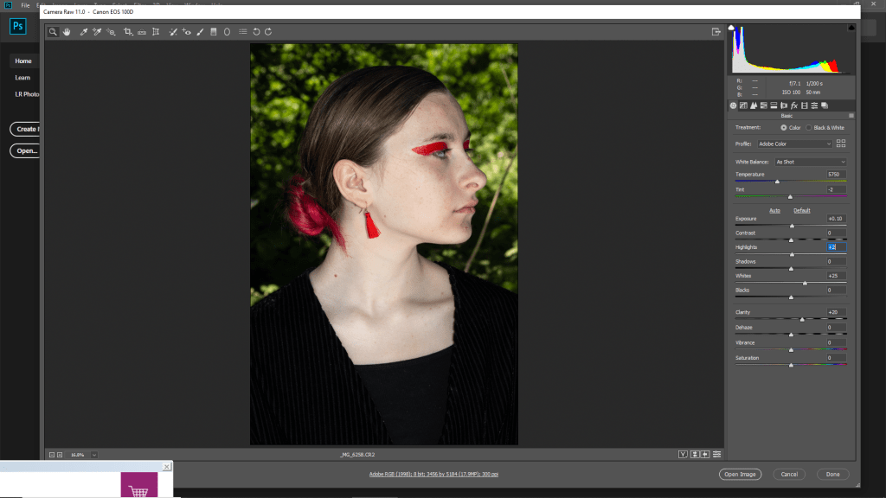Open the Tone Curve panel tab
Screen dimensions: 886x498
coord(743,105)
